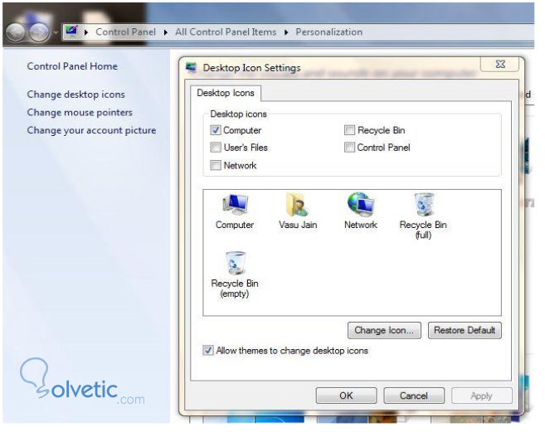Open Change your account picture link
545x432 pixels.
click(x=91, y=130)
